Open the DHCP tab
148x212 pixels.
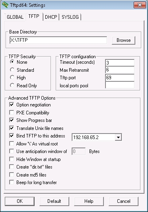51,17
